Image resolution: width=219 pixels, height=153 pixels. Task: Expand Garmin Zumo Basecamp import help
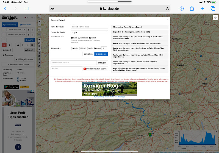click(140, 38)
